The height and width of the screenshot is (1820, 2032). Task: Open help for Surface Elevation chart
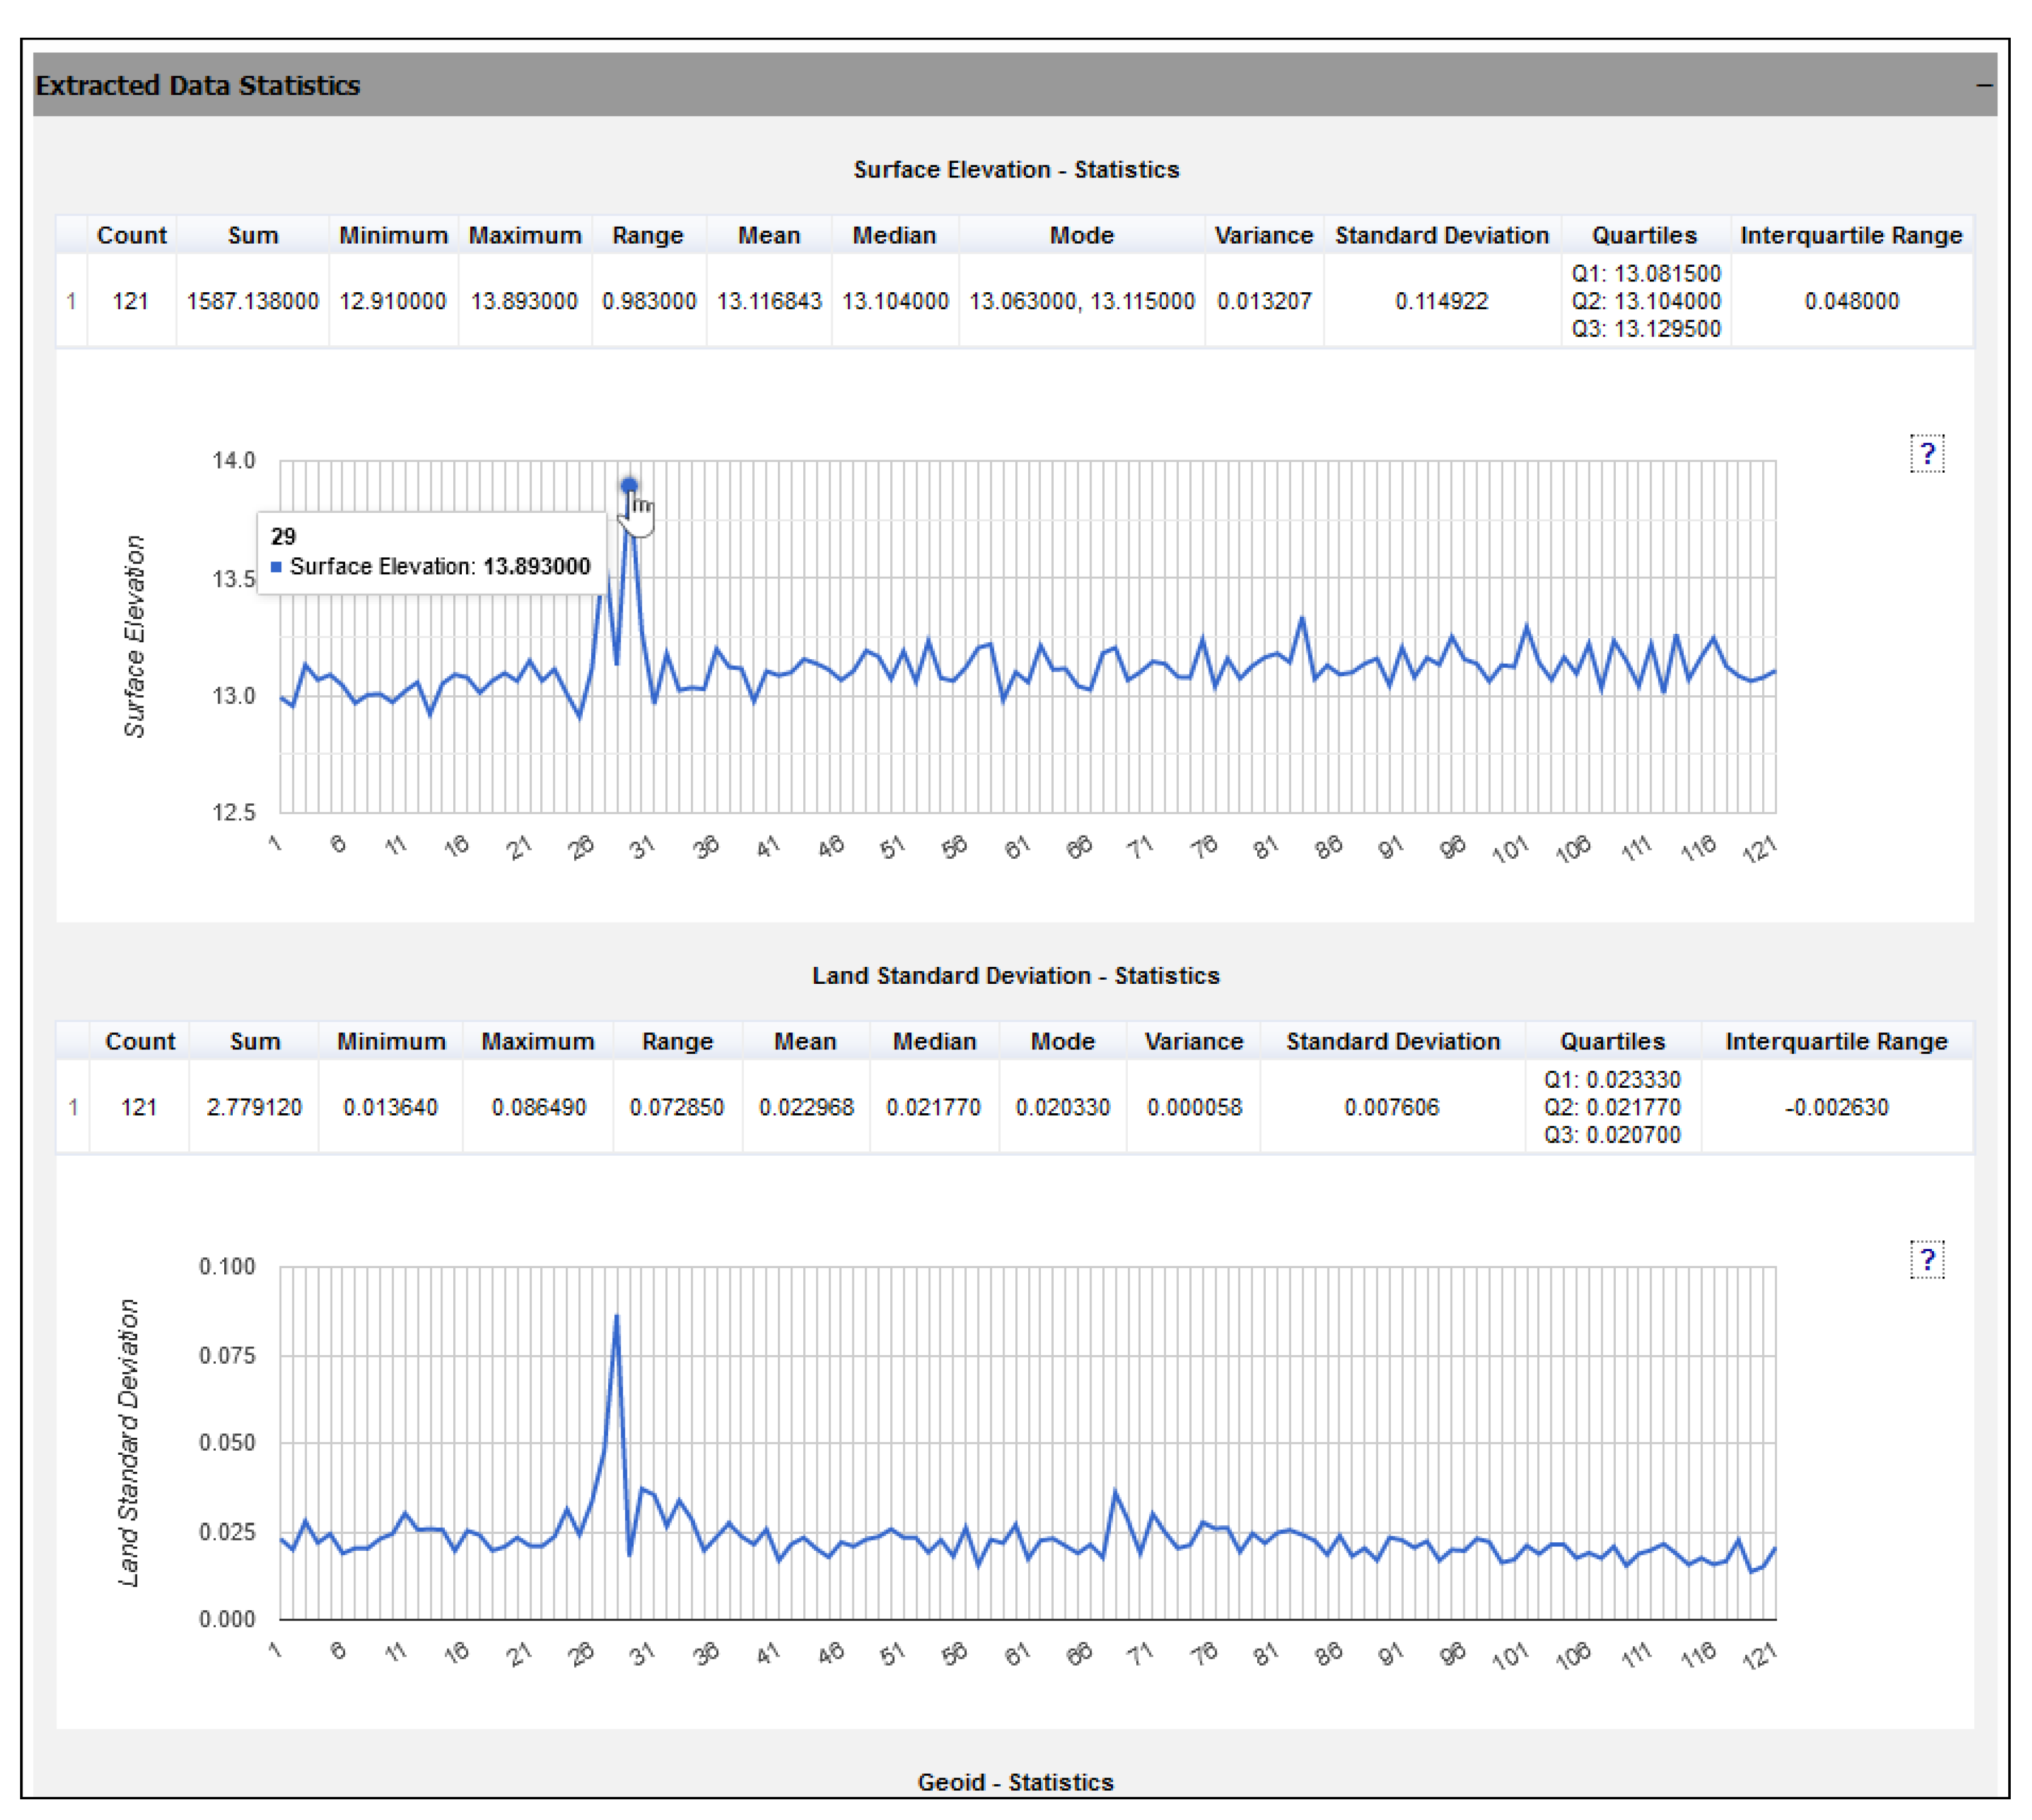coord(1927,454)
